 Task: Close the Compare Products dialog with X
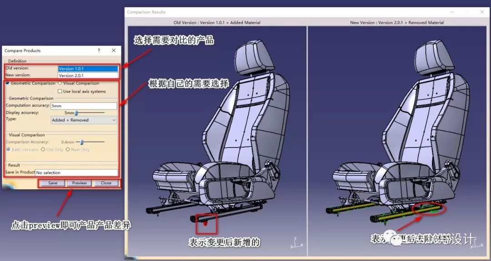pyautogui.click(x=114, y=50)
